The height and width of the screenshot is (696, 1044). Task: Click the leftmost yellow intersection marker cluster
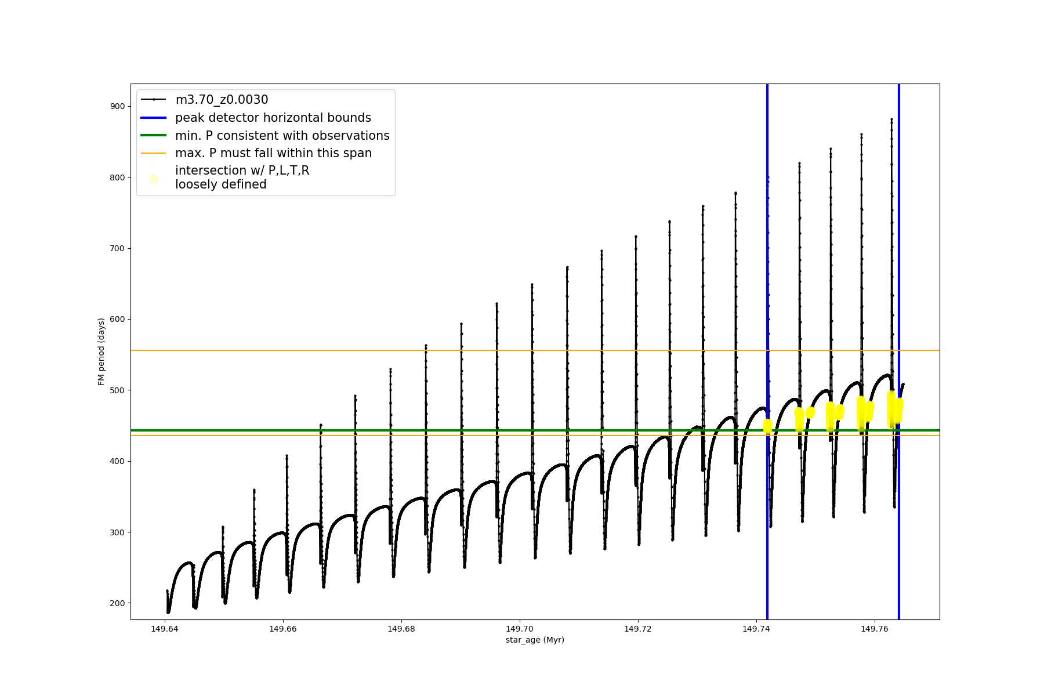(767, 426)
